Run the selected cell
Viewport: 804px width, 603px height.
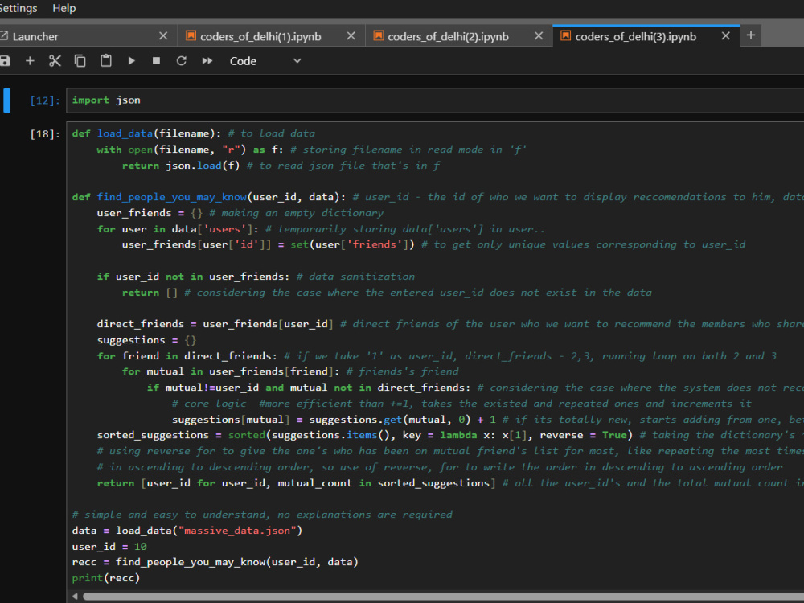(x=131, y=61)
